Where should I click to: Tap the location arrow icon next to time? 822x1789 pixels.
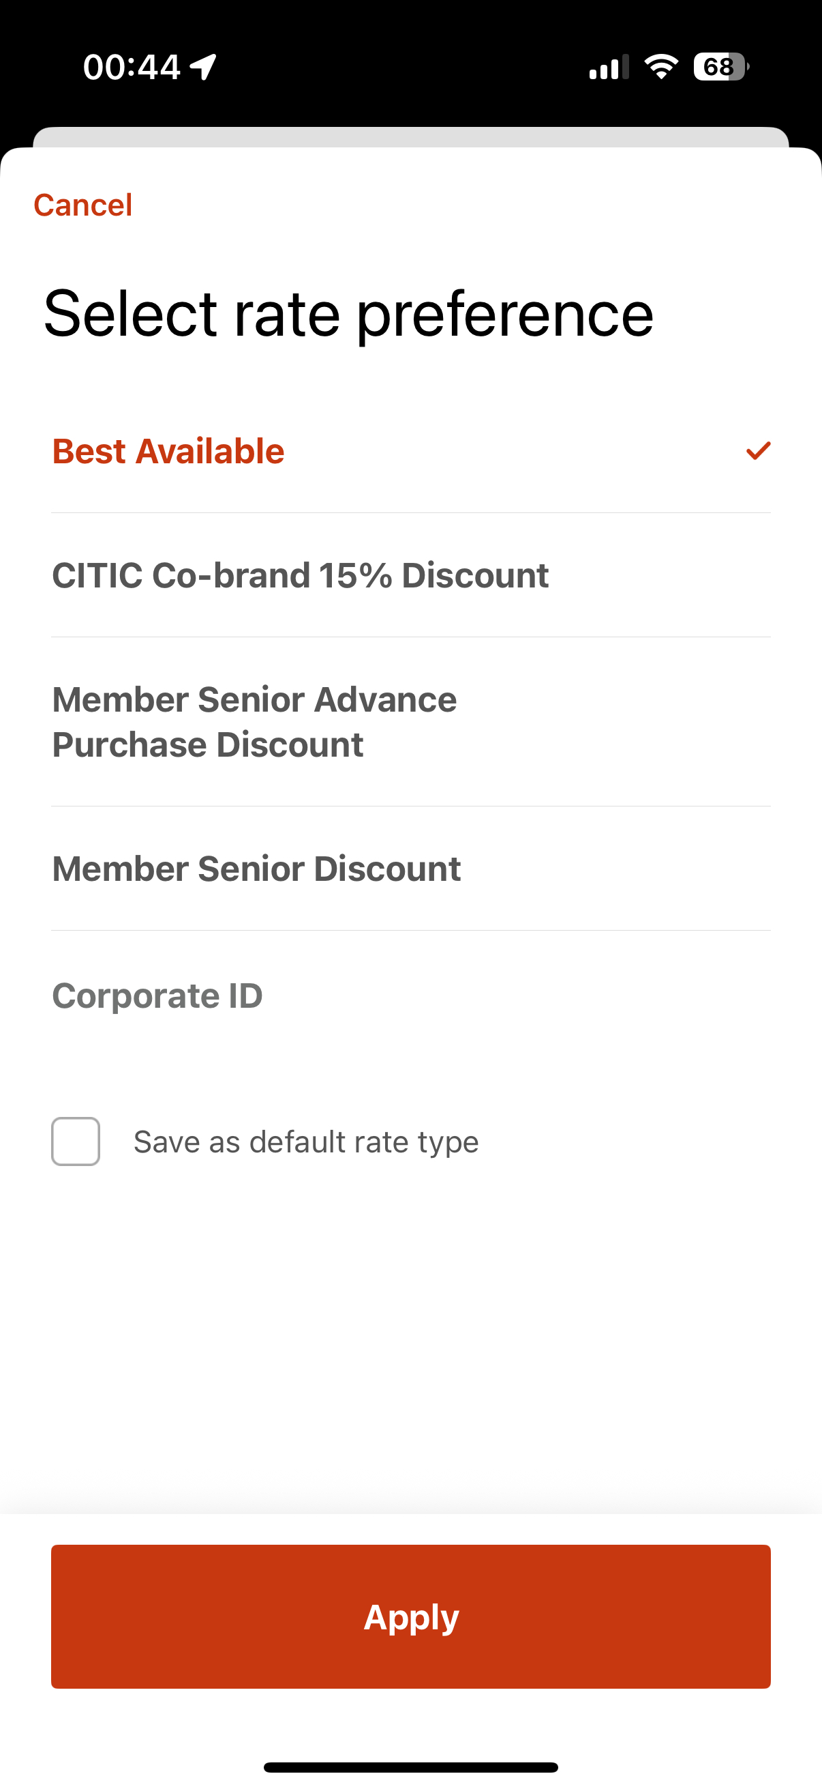click(x=203, y=68)
